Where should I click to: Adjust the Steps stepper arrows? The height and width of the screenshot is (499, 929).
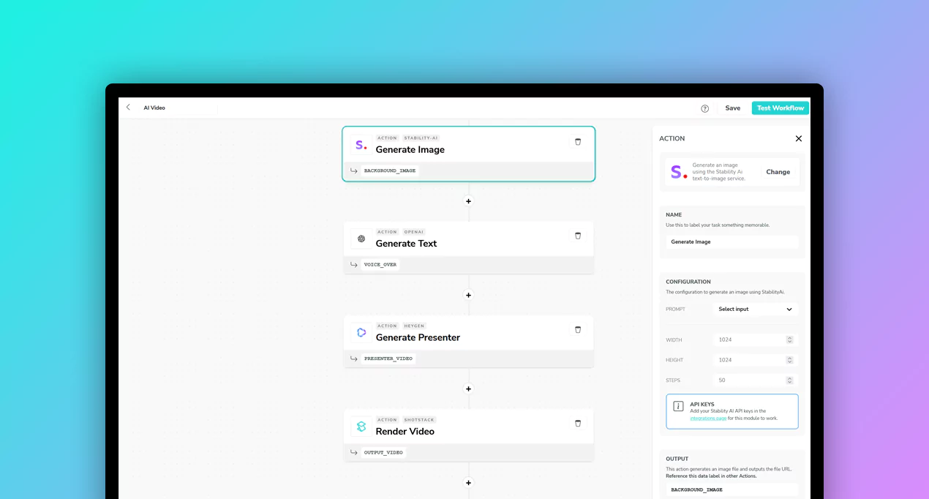(789, 380)
